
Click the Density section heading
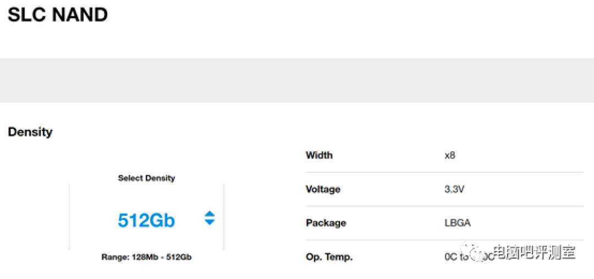30,132
